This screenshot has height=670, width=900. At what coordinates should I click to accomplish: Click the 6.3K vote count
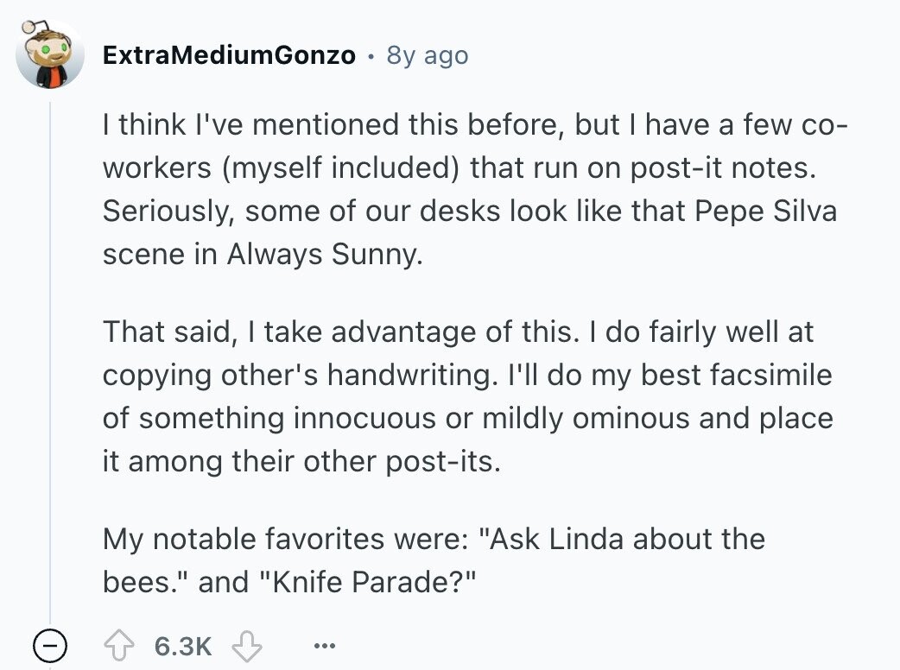click(183, 646)
